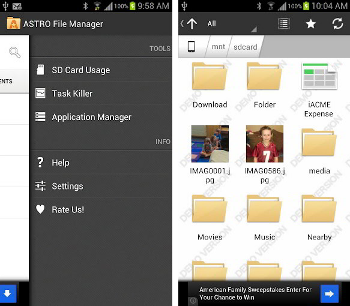Click the ad info icon
Image resolution: width=350 pixels, height=306 pixels.
point(193,301)
